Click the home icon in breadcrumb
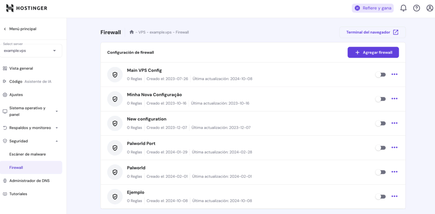The height and width of the screenshot is (214, 435). [x=132, y=32]
